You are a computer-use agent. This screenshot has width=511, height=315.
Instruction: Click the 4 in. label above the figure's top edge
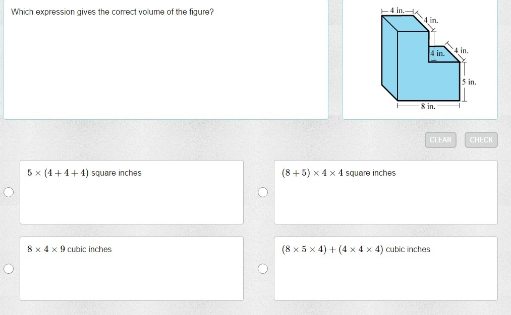click(x=398, y=11)
